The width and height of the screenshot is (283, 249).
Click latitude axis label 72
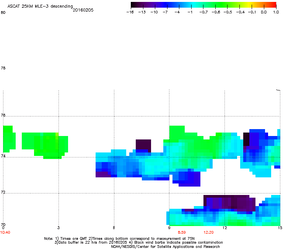tap(3, 192)
